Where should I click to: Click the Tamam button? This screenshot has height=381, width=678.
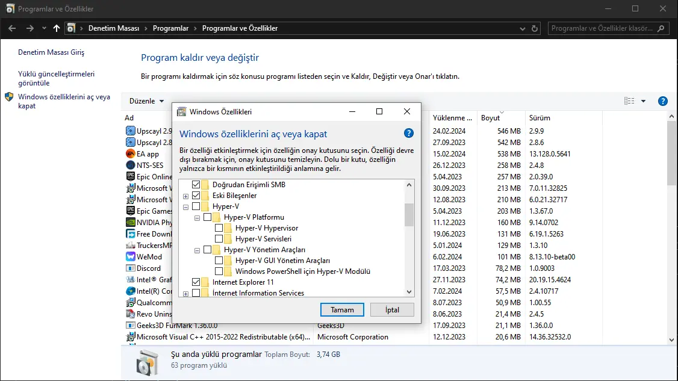point(342,309)
